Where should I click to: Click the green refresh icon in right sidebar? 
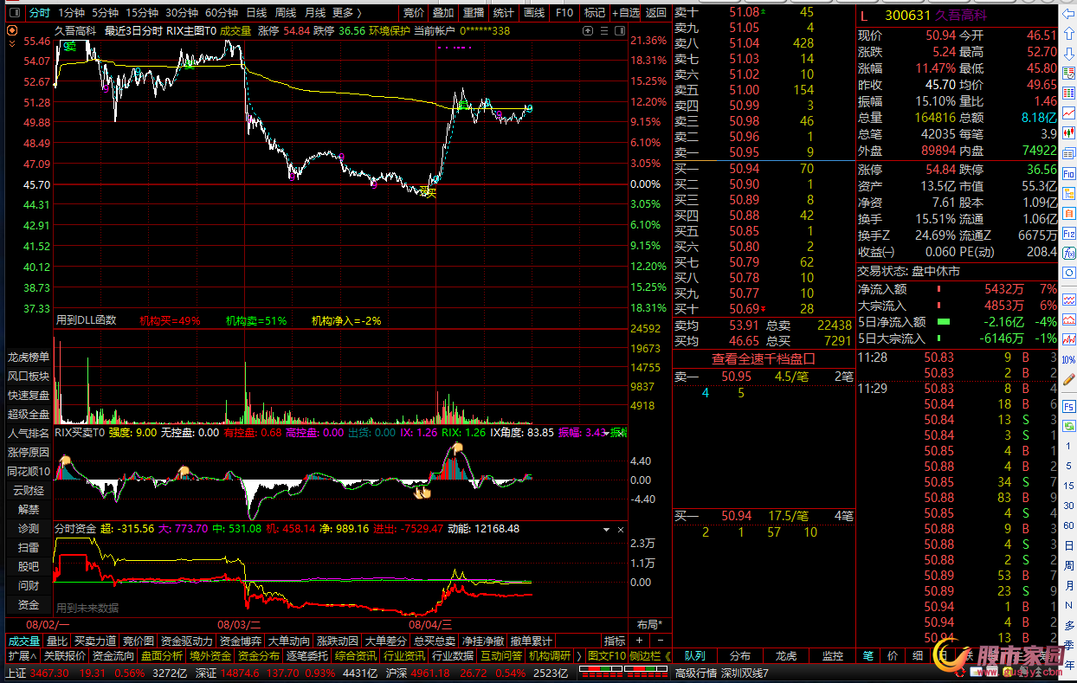[1068, 426]
